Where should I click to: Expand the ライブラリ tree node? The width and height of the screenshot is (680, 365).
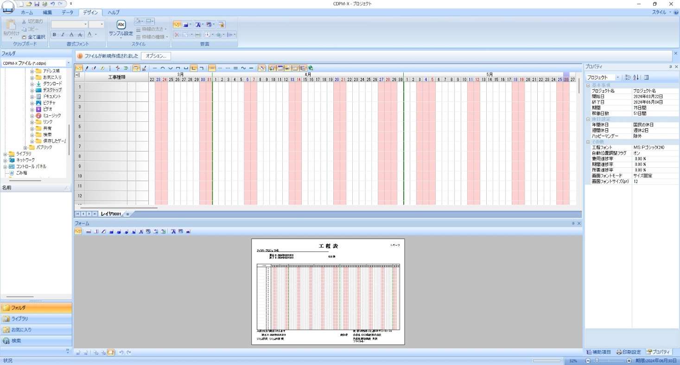pos(5,154)
